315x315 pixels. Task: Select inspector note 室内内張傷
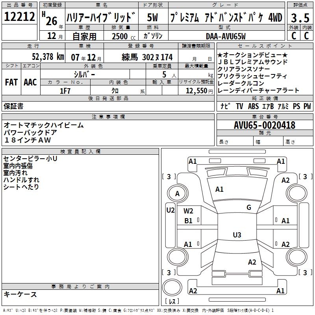(x=18, y=166)
